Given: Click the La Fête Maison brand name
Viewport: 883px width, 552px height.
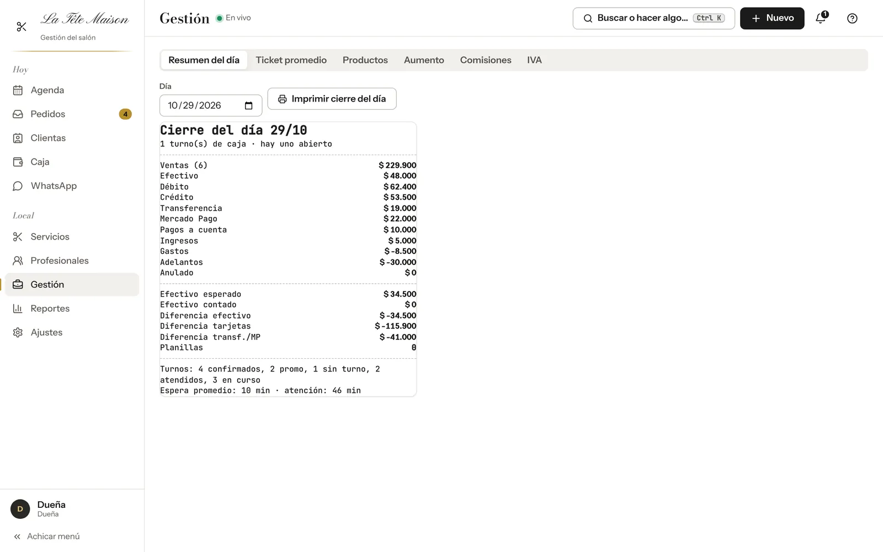Looking at the screenshot, I should click(x=84, y=19).
